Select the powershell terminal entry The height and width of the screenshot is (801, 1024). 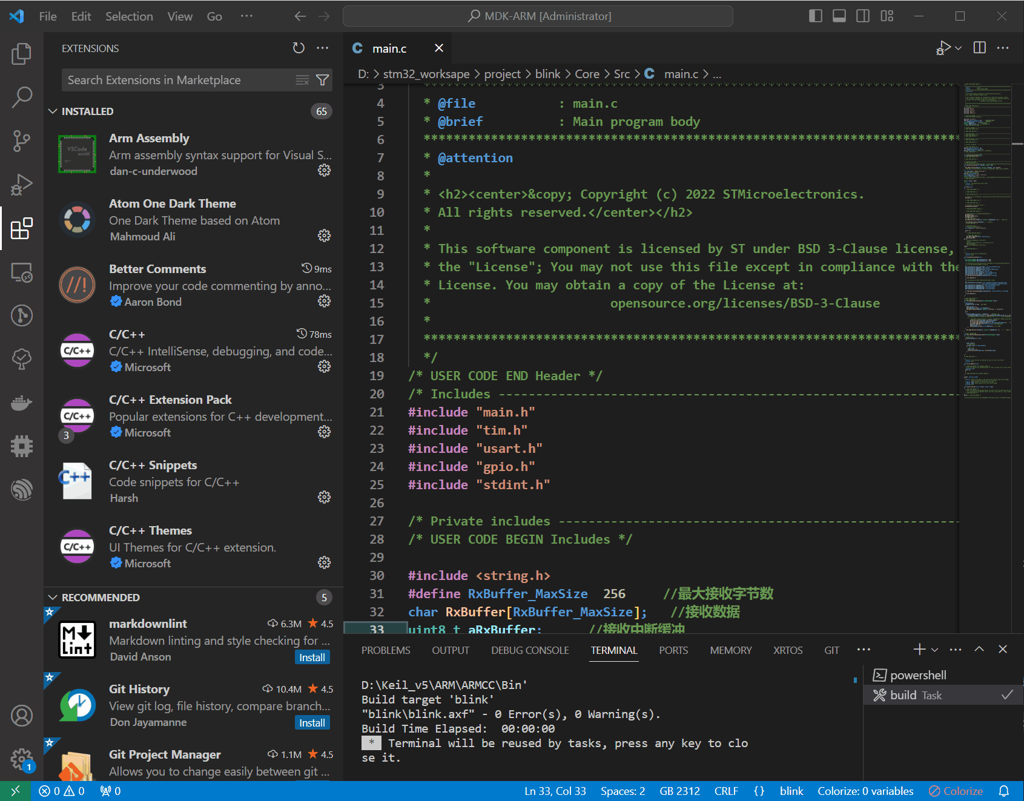coord(943,675)
